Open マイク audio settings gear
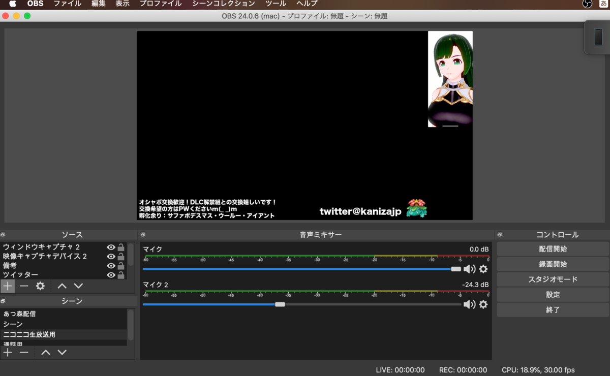 coord(483,269)
